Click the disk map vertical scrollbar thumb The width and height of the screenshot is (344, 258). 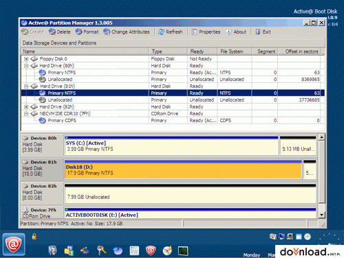[321, 172]
